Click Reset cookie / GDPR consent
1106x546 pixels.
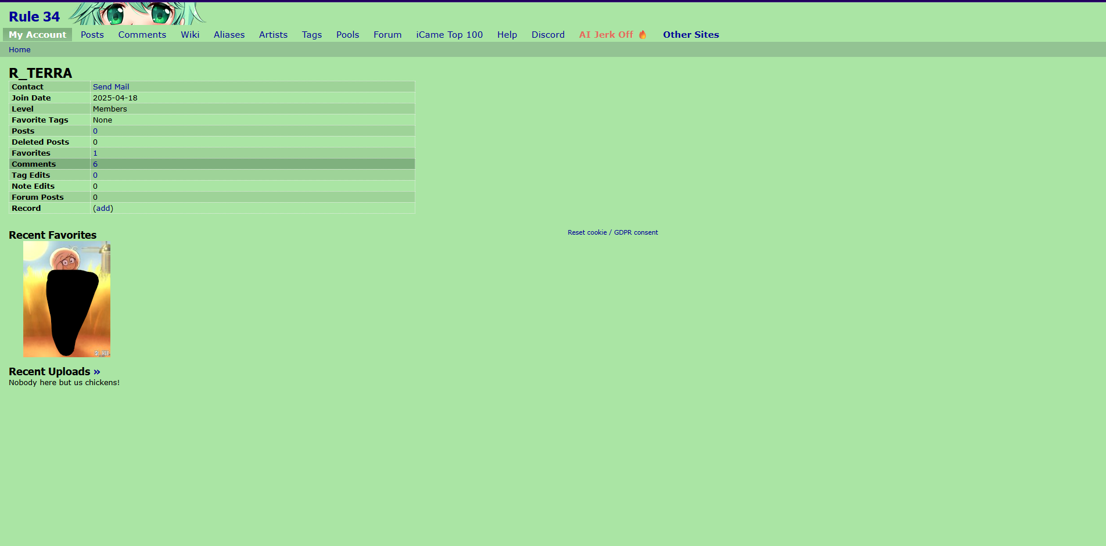(612, 232)
